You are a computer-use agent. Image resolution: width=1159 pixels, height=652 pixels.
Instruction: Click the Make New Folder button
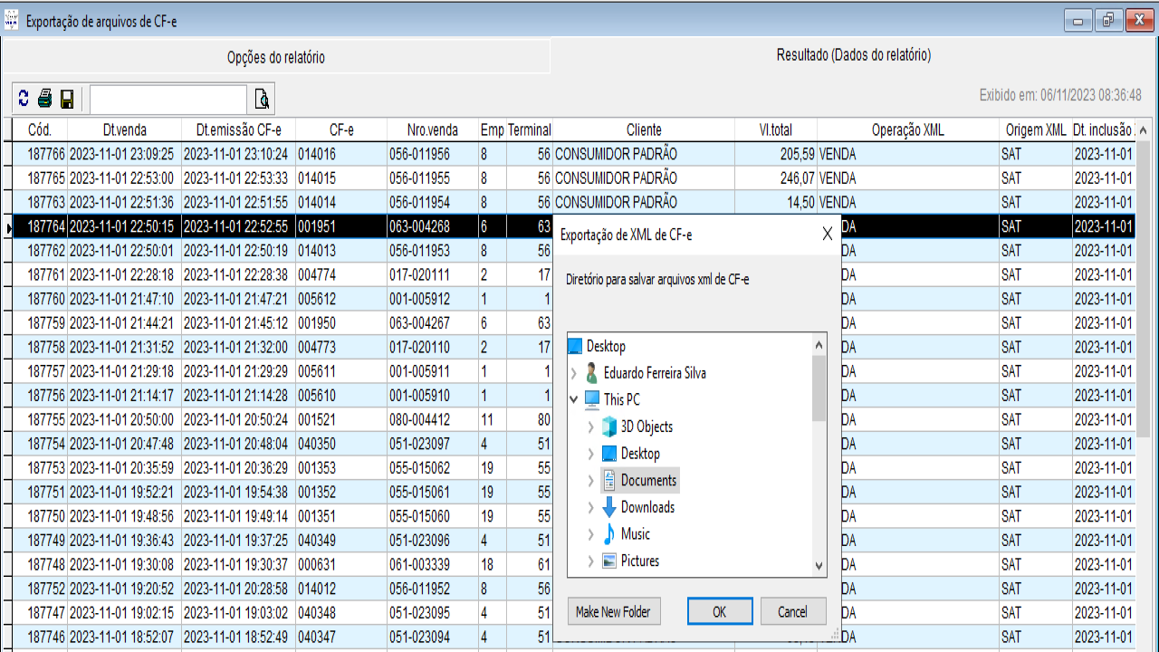click(x=613, y=611)
